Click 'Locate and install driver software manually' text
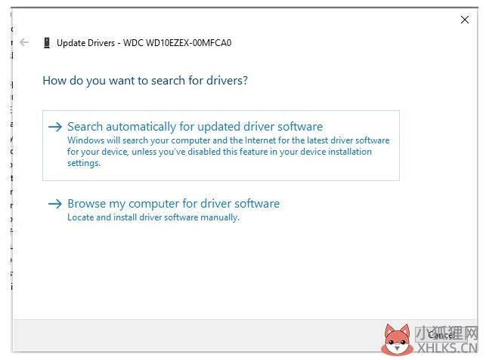 click(153, 217)
